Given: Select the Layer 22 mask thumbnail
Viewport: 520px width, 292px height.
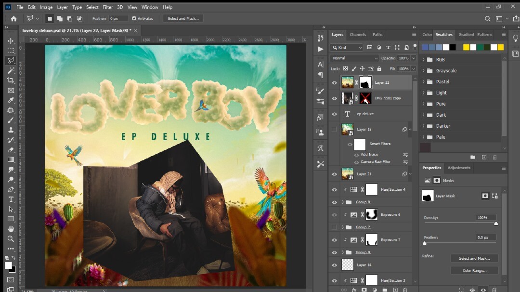Looking at the screenshot, I should tap(365, 83).
